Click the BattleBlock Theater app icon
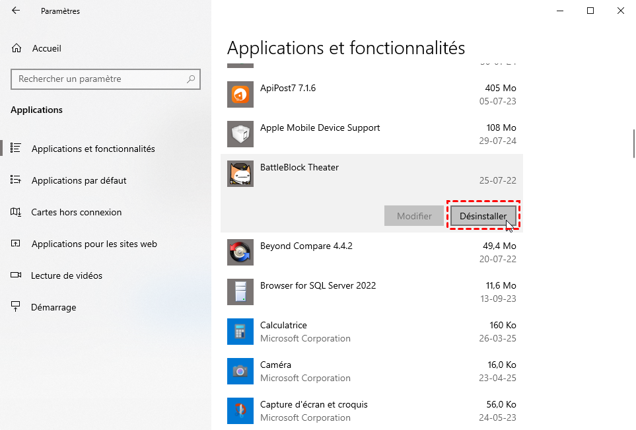The image size is (636, 430). pyautogui.click(x=240, y=174)
